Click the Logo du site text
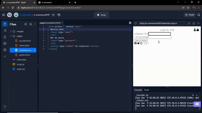 pyautogui.click(x=167, y=30)
